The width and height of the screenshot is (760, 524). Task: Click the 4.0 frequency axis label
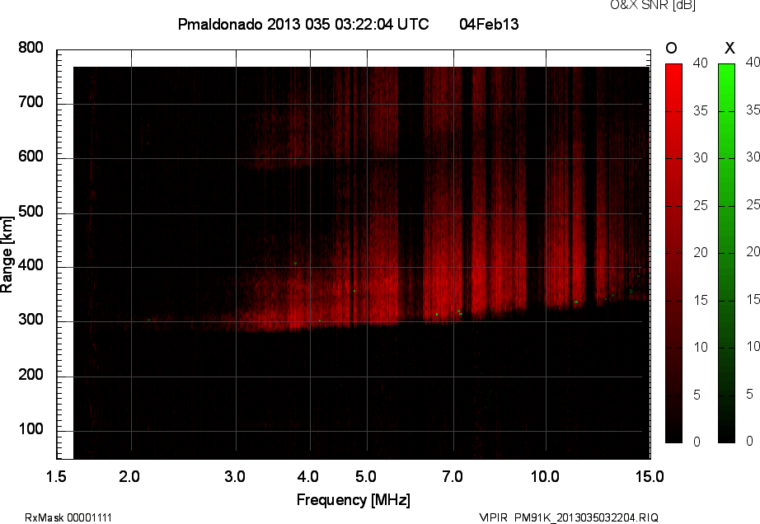308,476
